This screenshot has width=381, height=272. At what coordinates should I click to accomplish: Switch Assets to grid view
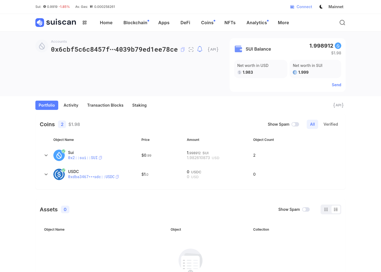coord(326,209)
